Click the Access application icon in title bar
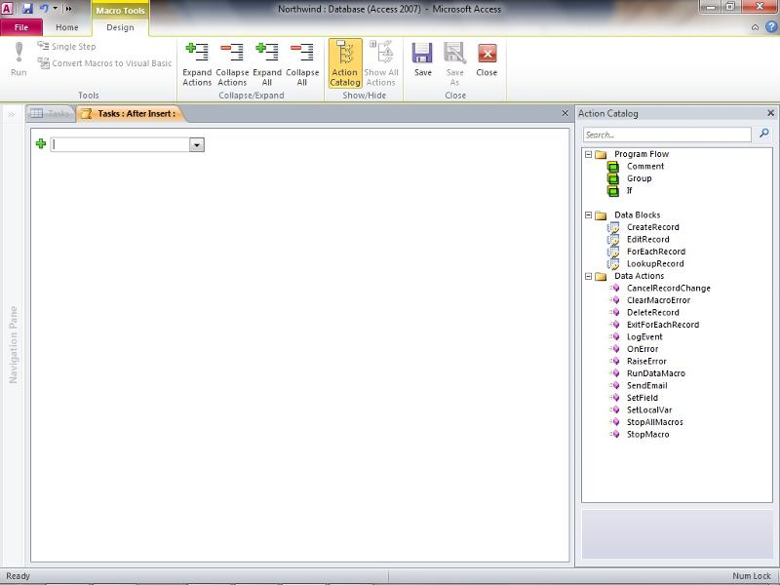 [x=7, y=9]
